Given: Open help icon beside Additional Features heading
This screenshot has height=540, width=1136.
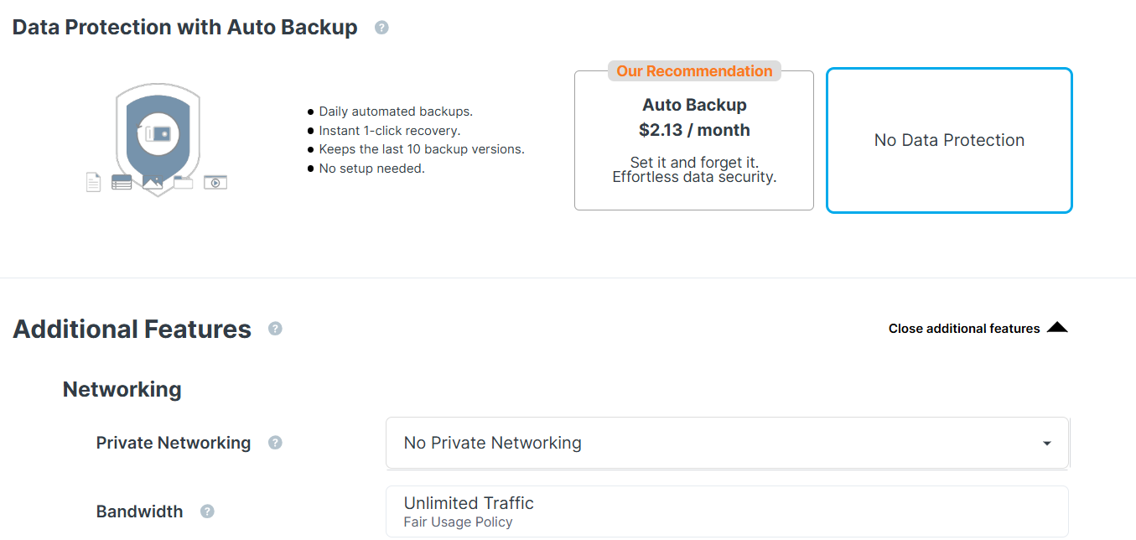Looking at the screenshot, I should pos(275,329).
